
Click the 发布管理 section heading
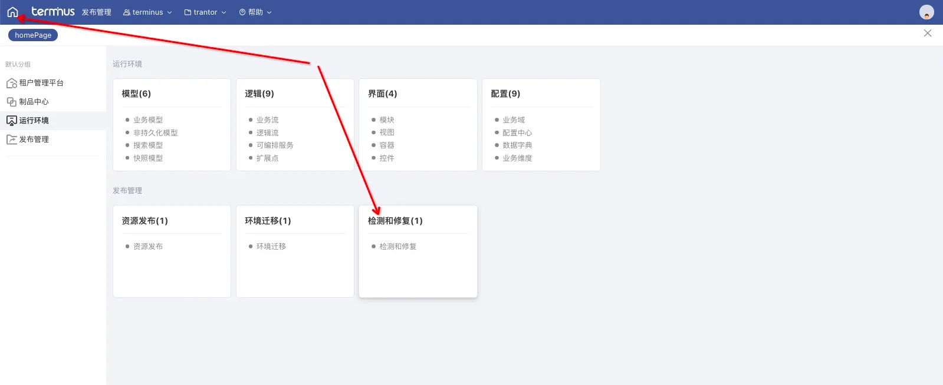point(127,191)
